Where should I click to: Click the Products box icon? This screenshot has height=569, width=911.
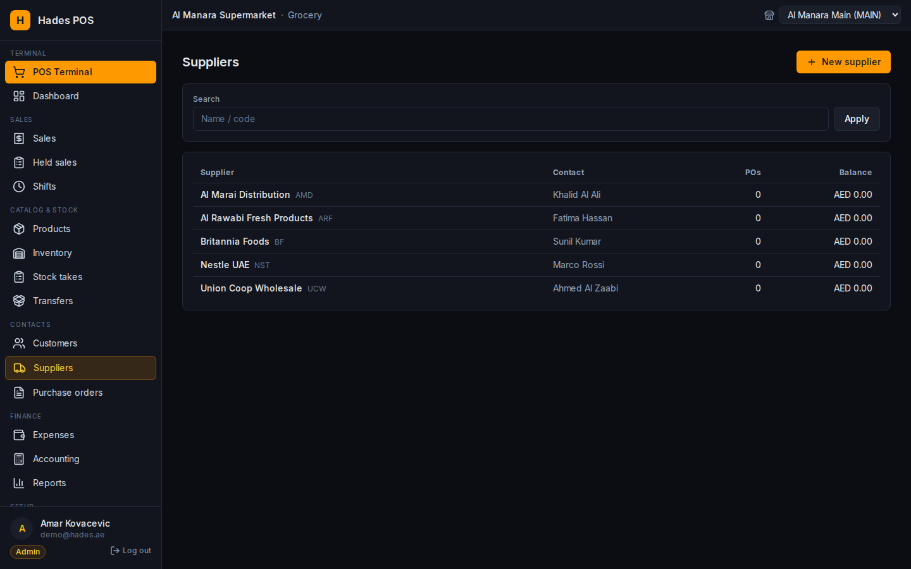coord(19,229)
